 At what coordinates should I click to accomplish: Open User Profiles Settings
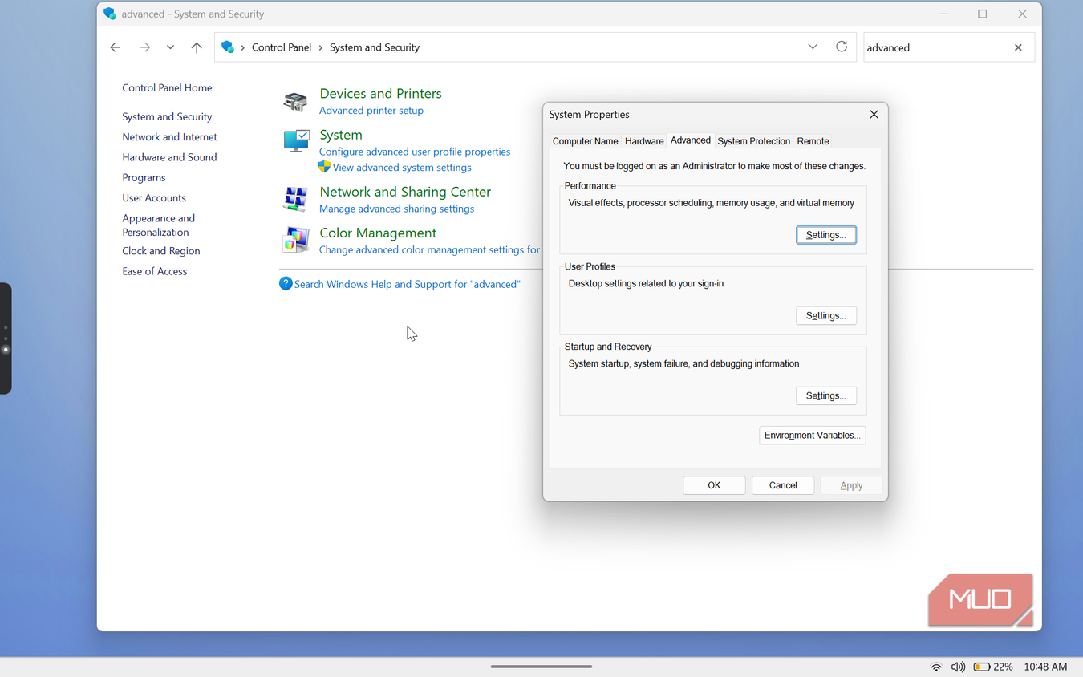click(x=825, y=315)
